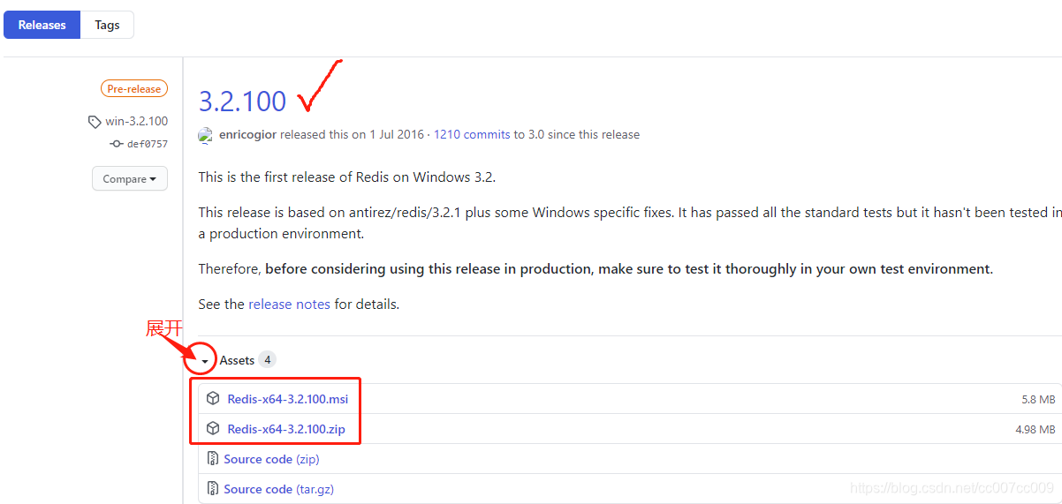Open commit def0757

click(148, 144)
